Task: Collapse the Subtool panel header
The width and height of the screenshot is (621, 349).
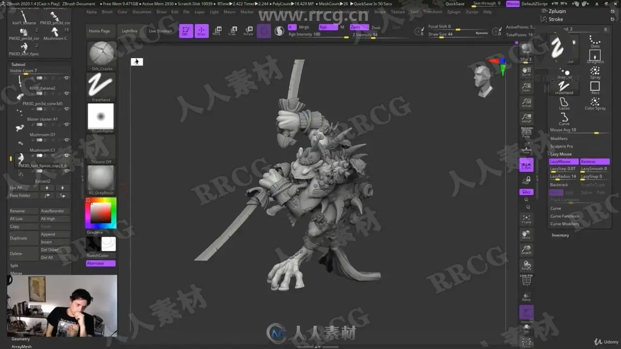Action: click(x=18, y=64)
